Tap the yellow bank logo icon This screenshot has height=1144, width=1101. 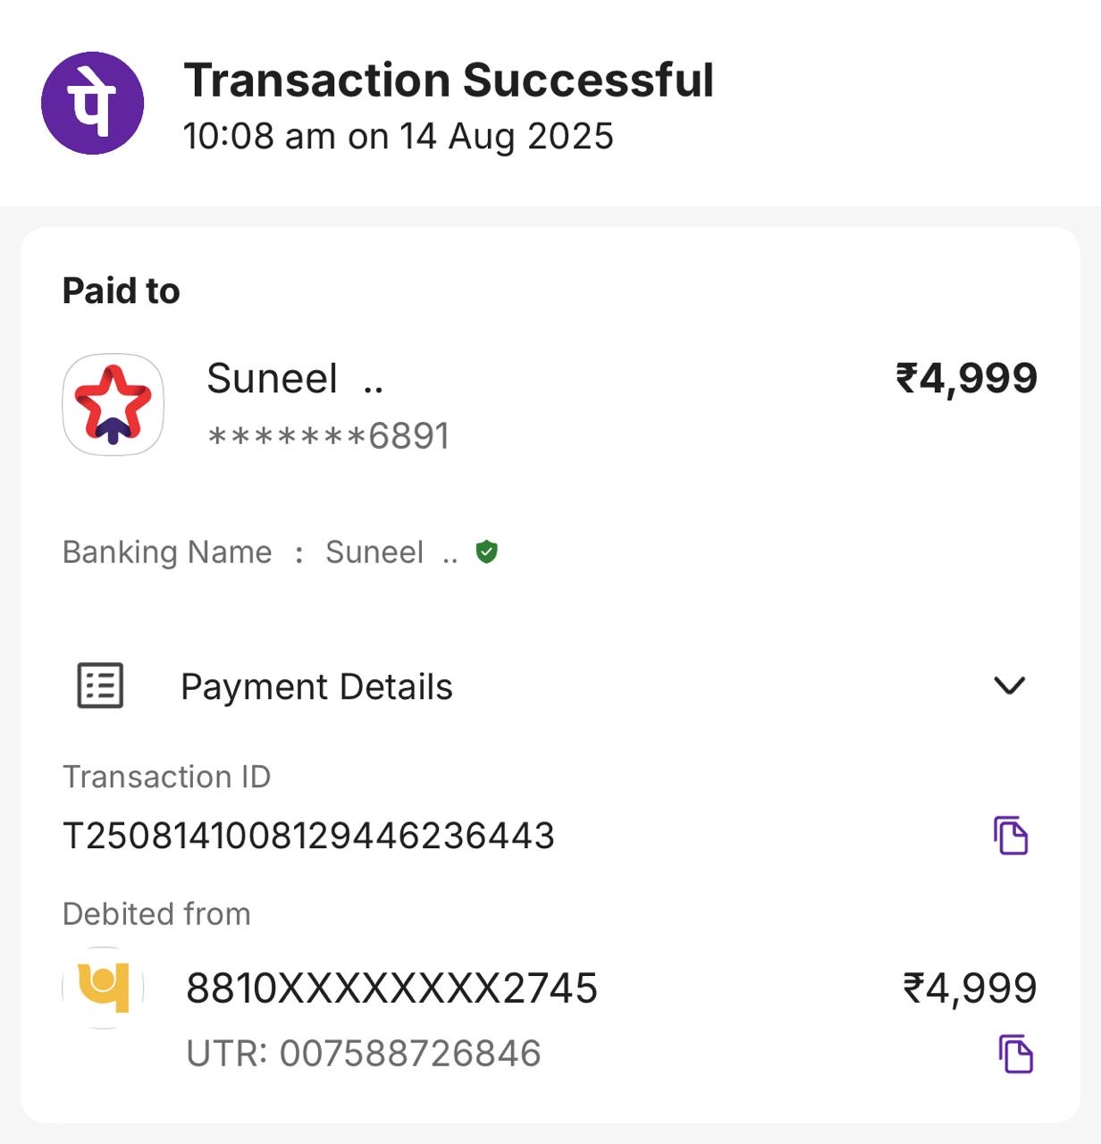tap(104, 988)
